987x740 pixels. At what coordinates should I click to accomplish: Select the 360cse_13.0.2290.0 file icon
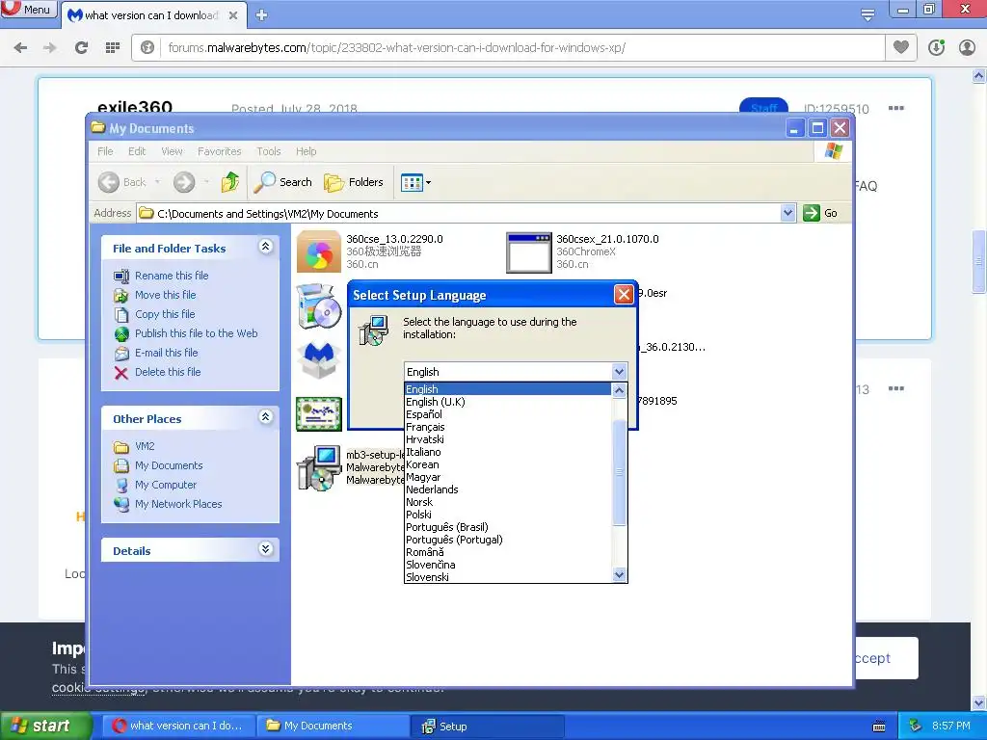(318, 251)
